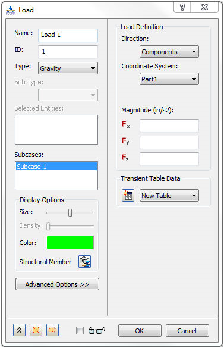Click the green Color swatch
Screen dimensions: 224x348
(70, 242)
